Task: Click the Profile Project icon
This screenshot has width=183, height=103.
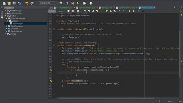Action: tap(91, 3)
